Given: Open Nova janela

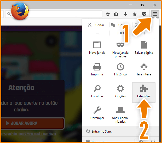Looking at the screenshot, I should pyautogui.click(x=97, y=48).
